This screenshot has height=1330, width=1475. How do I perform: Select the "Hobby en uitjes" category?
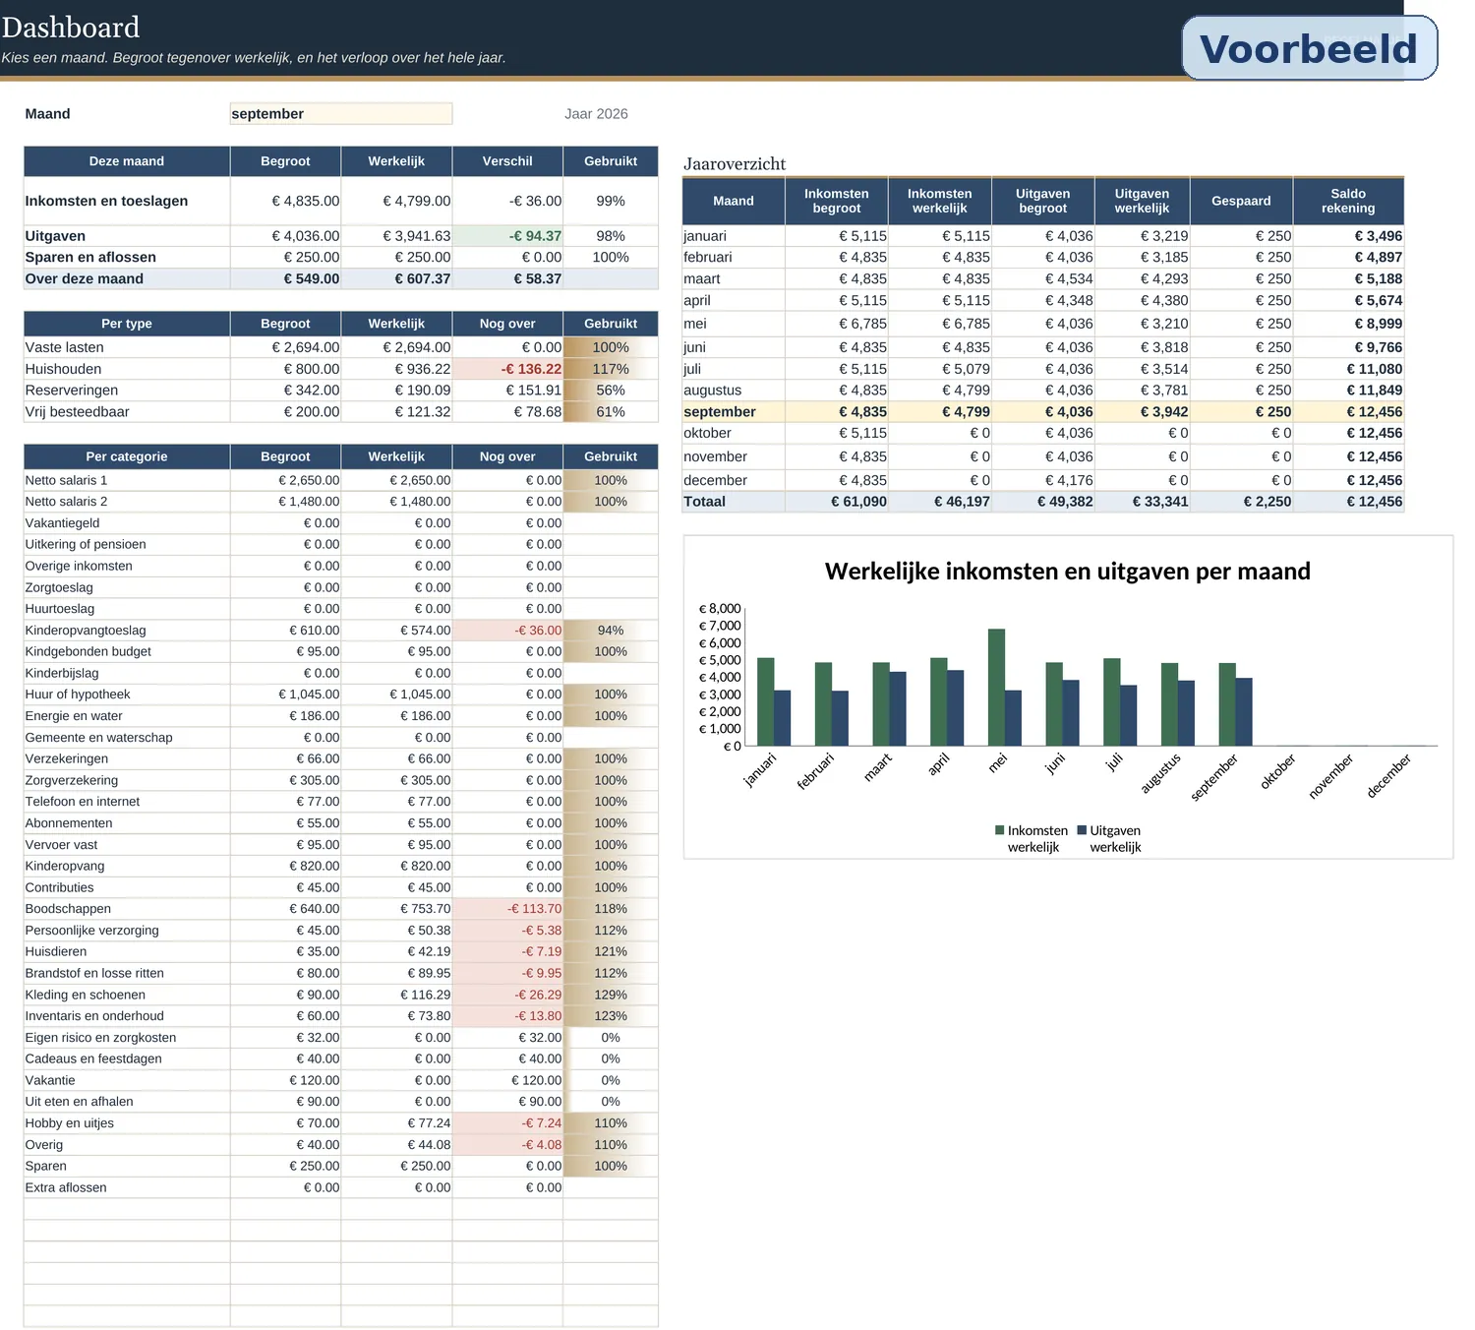[70, 1123]
